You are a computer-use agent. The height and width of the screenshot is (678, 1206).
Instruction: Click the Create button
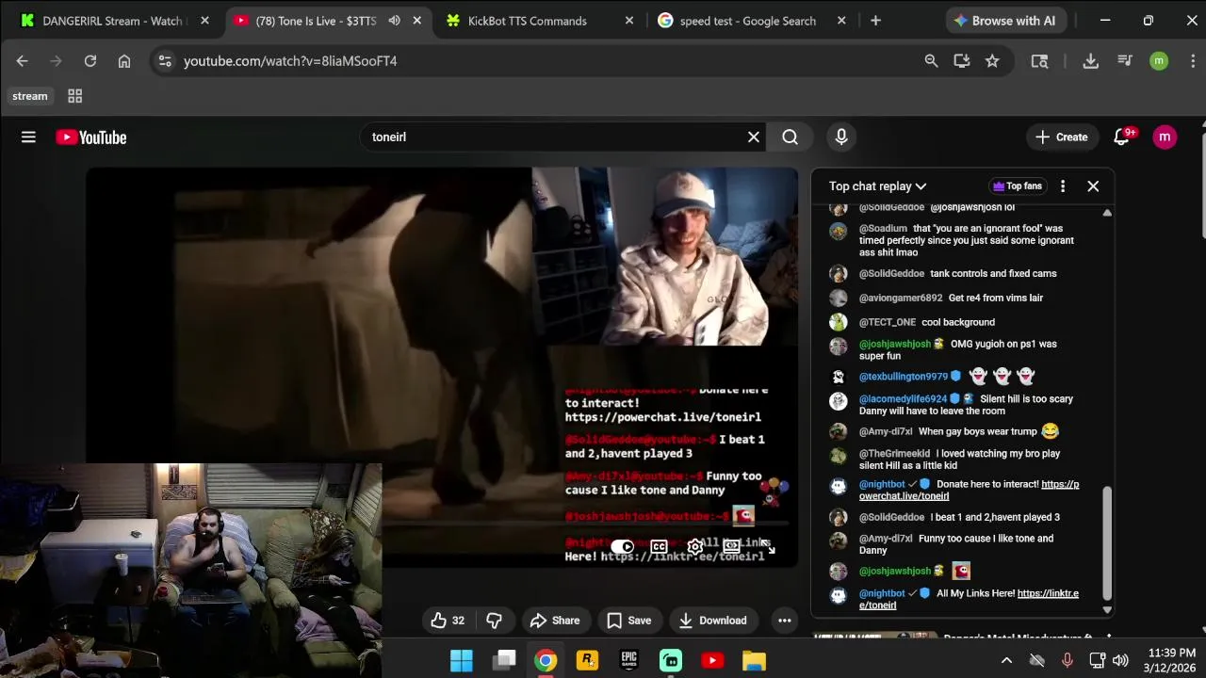1062,137
